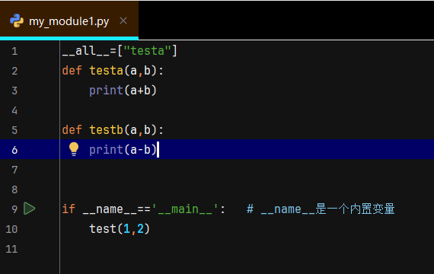Click the '__main__' string literal

(185, 209)
